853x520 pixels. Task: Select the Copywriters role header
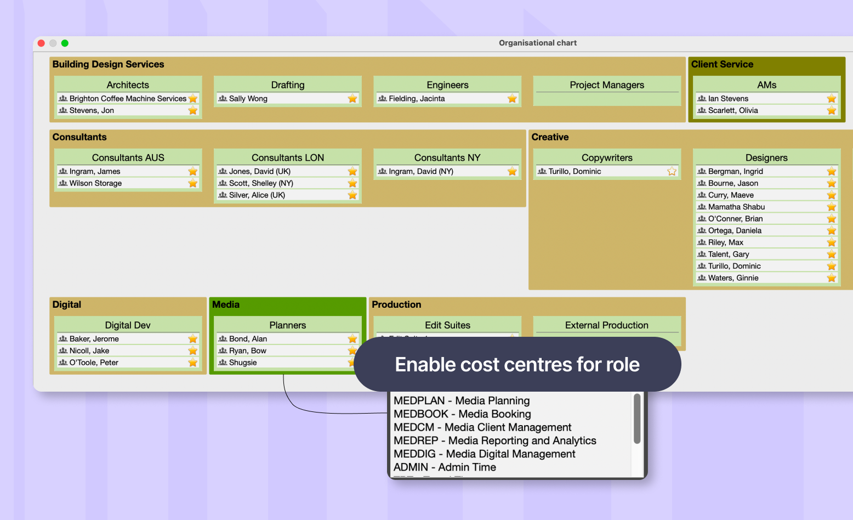tap(607, 158)
